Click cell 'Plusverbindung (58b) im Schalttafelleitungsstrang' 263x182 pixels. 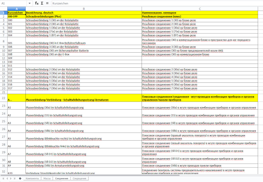click(84, 129)
